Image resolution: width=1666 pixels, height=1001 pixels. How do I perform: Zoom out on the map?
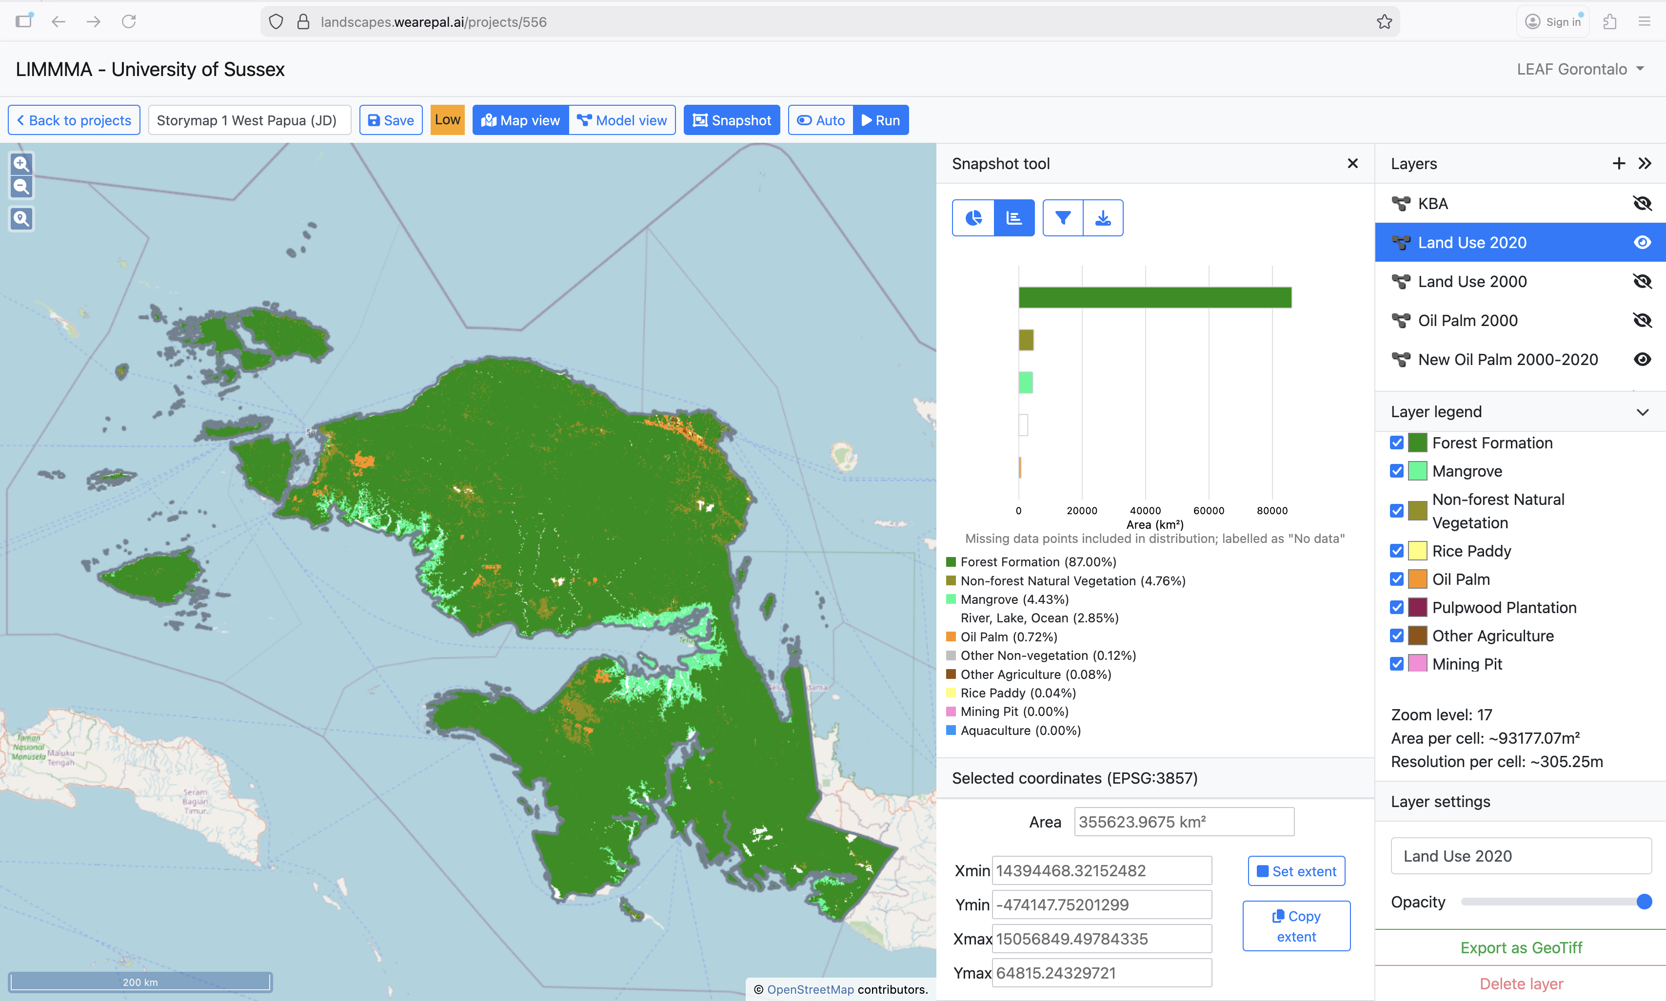(x=21, y=187)
